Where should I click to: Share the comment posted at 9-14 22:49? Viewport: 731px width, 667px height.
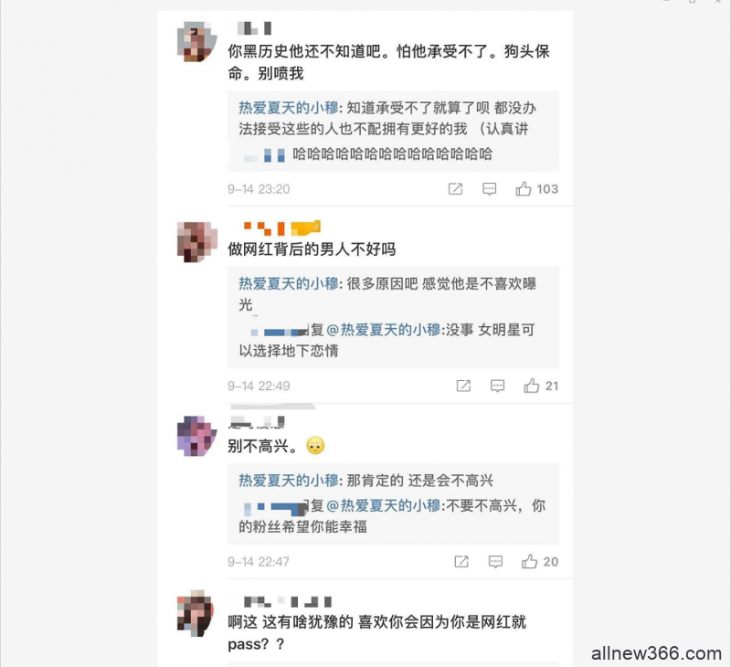pos(463,386)
